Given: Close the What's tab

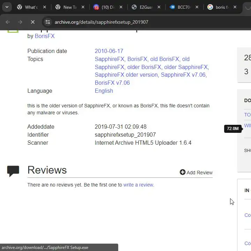Looking at the screenshot, I should (45, 7).
